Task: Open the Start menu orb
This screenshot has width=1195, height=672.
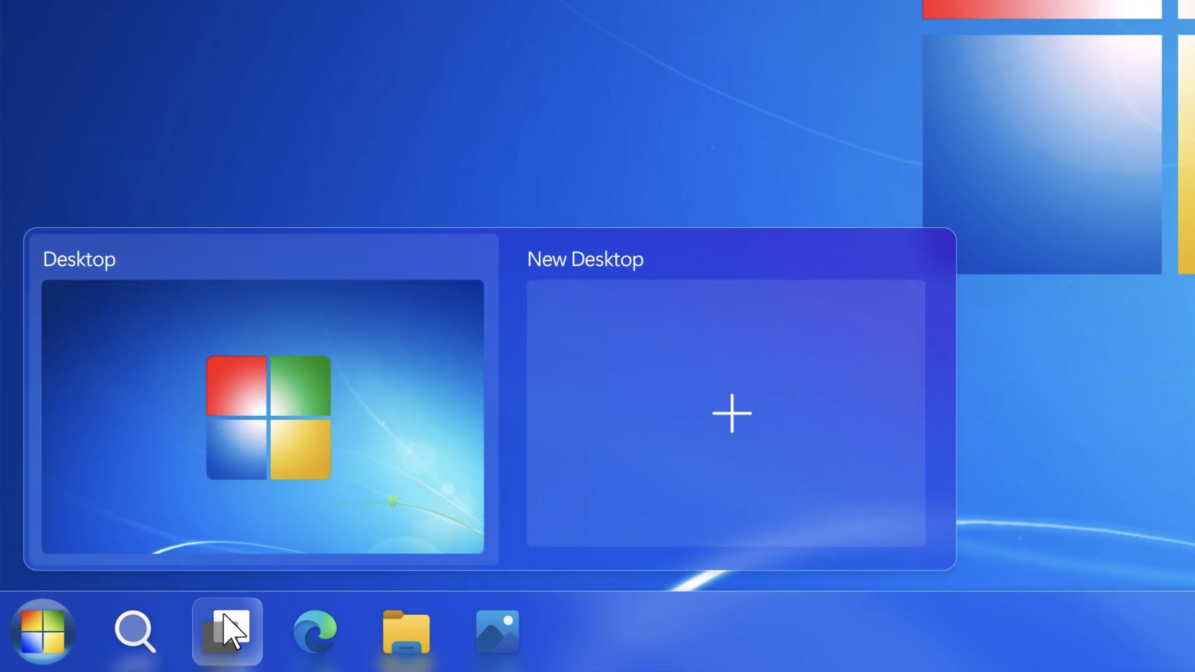Action: click(43, 631)
